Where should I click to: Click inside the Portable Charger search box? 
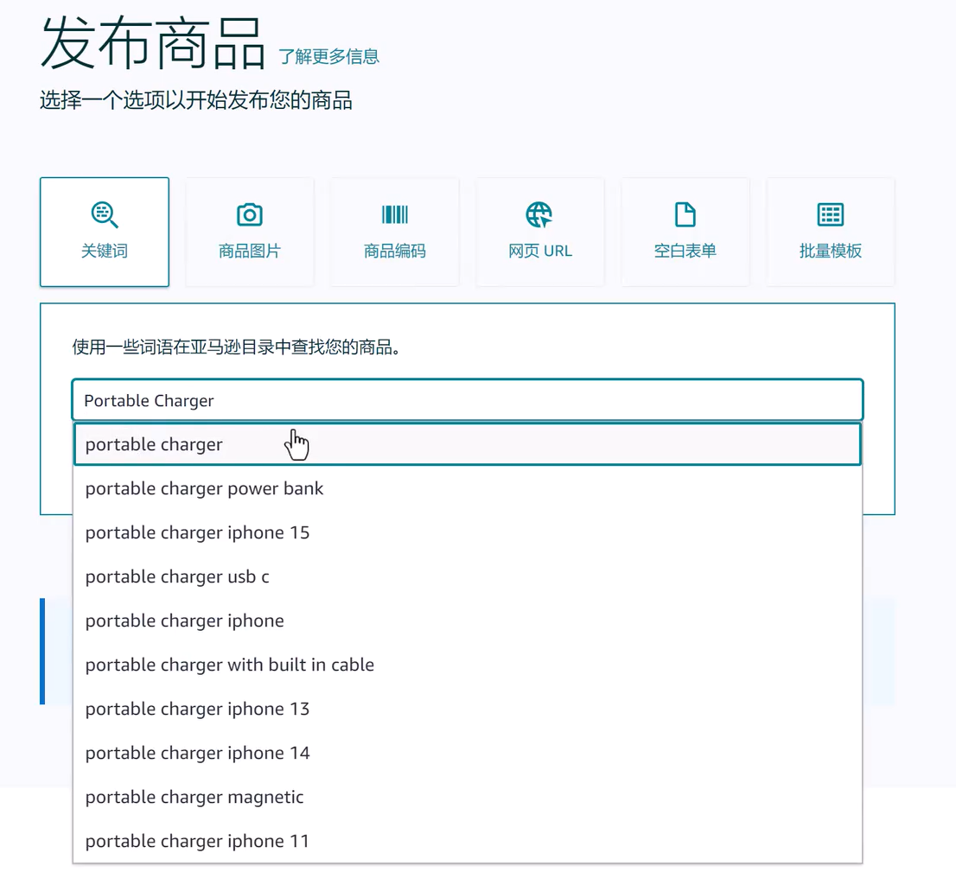click(x=467, y=399)
